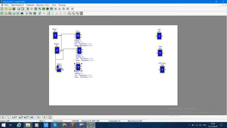Screen dimensions: 227x128
Task: Click the Вместимость status bar entry
Action: tap(135, 121)
